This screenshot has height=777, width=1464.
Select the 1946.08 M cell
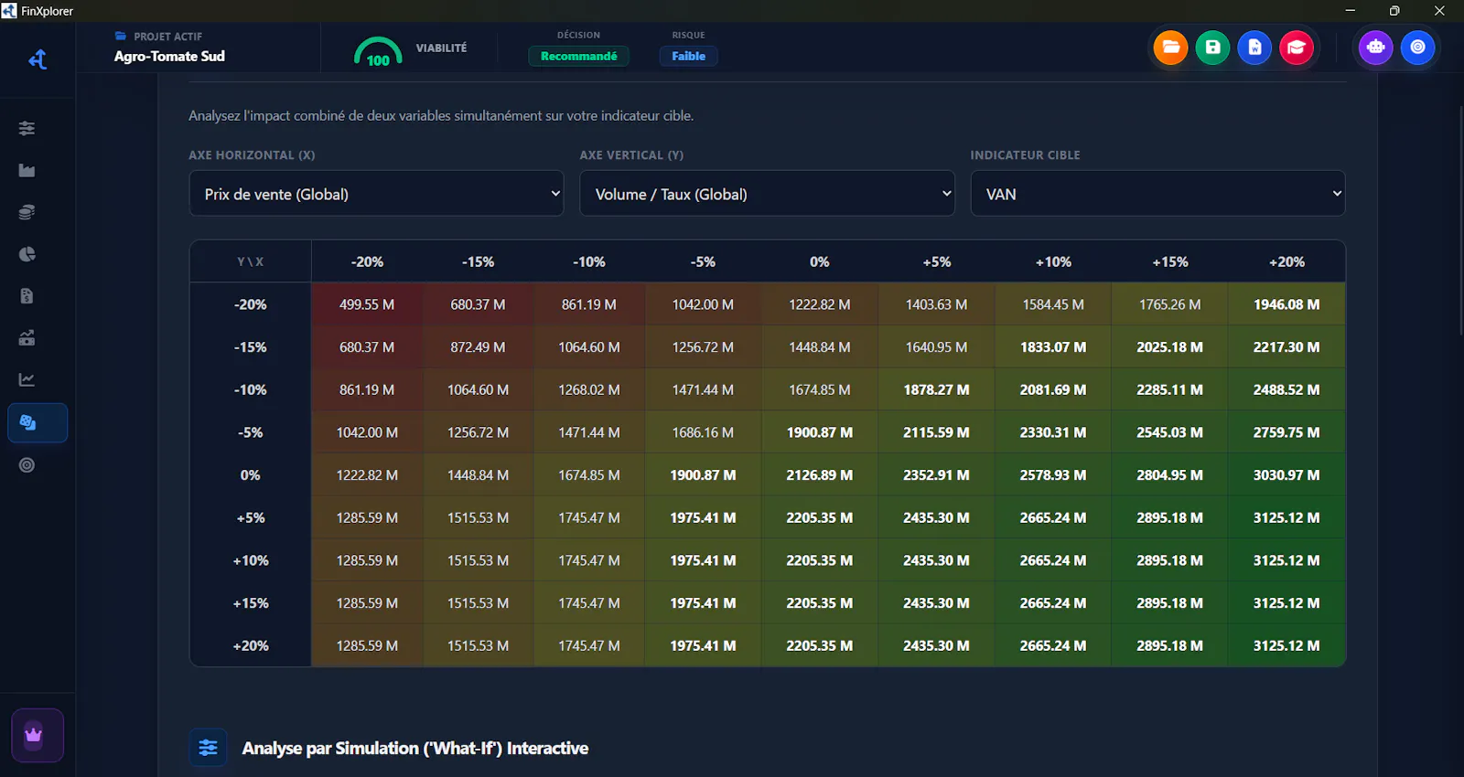click(1286, 304)
